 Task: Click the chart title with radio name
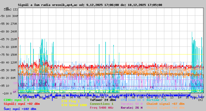90,5
